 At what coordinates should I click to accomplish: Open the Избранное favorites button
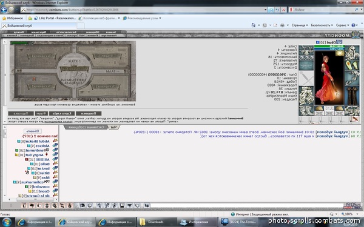[x=12, y=18]
